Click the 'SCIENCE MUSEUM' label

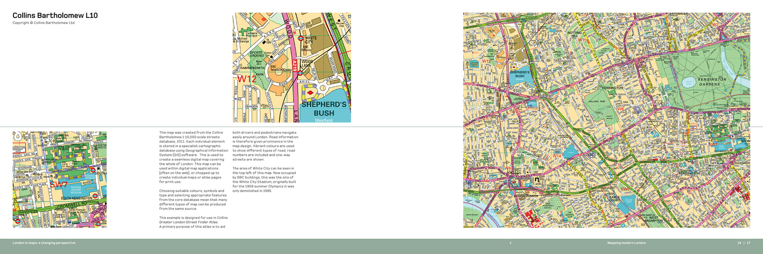(91, 177)
